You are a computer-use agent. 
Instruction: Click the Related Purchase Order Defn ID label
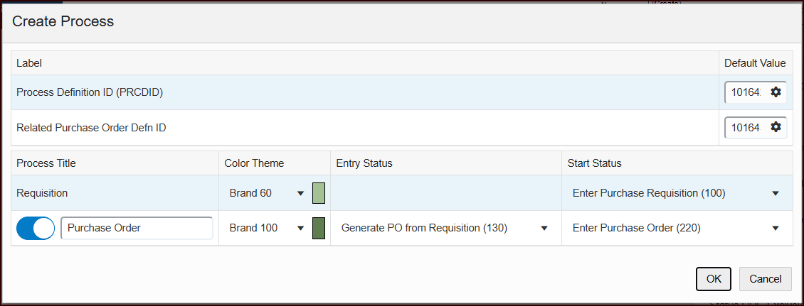click(x=91, y=127)
